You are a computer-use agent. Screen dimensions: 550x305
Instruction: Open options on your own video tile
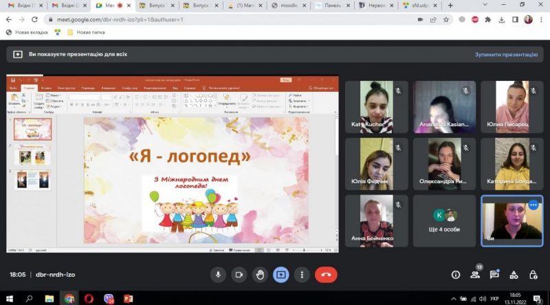[533, 205]
